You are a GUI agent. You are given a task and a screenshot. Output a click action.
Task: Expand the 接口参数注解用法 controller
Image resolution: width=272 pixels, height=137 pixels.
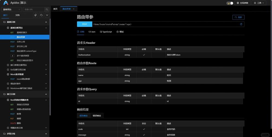pos(46,65)
